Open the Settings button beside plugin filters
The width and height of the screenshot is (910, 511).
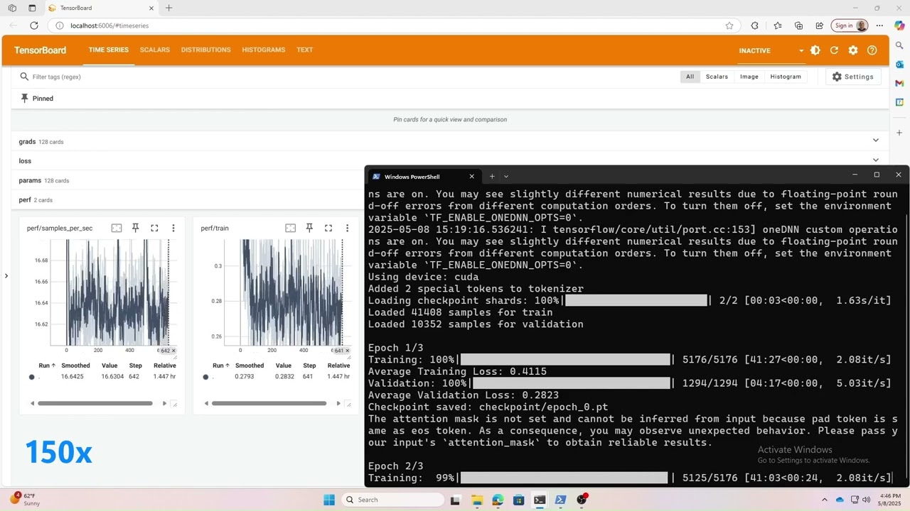click(853, 77)
